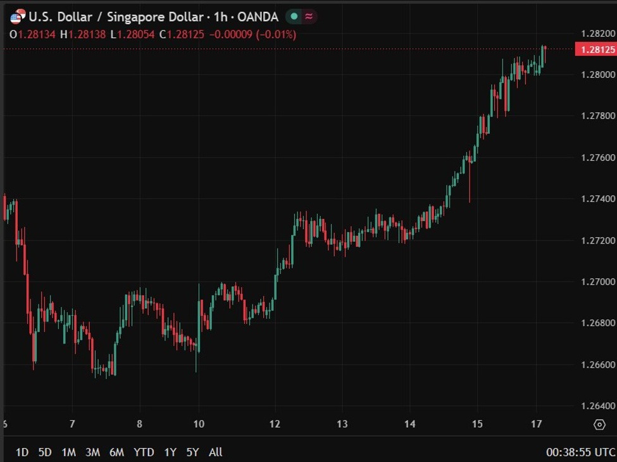Click the USD/SGD flag symbol icon
This screenshot has width=617, height=462.
[x=18, y=17]
